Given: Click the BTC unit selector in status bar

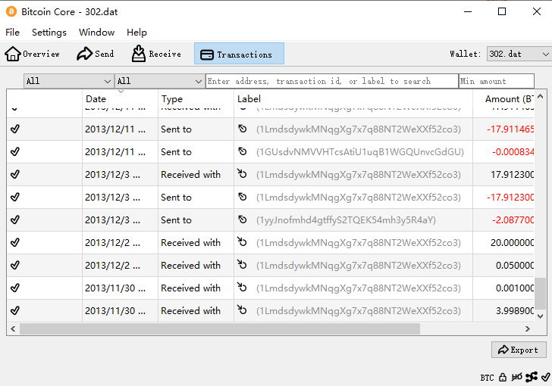Looking at the screenshot, I should pyautogui.click(x=487, y=377).
